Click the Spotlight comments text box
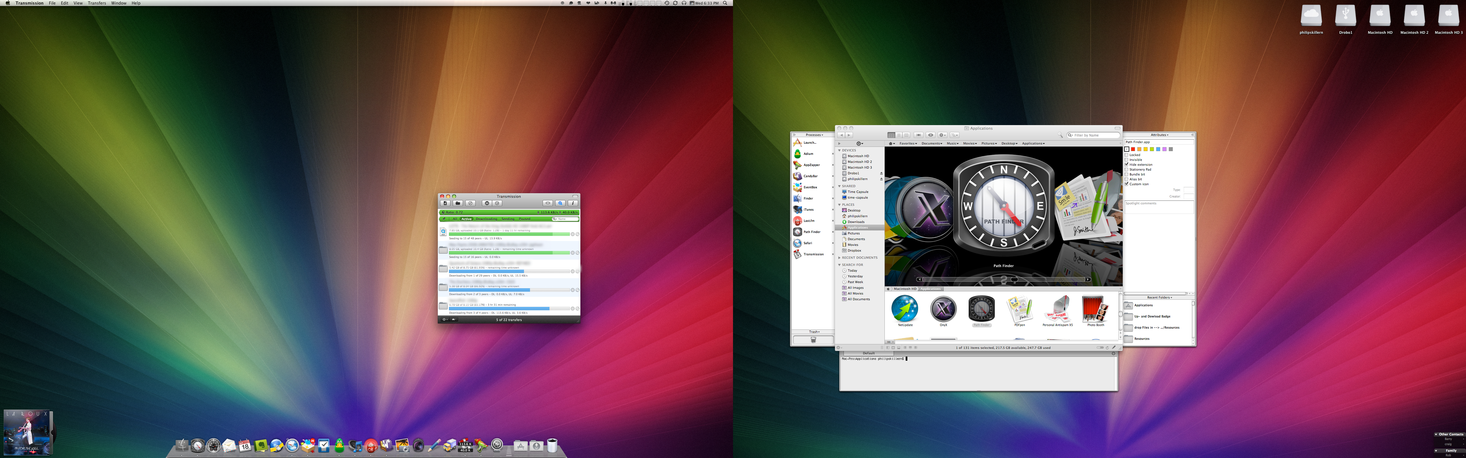Screen dimensions: 1466x458 click(x=1159, y=208)
